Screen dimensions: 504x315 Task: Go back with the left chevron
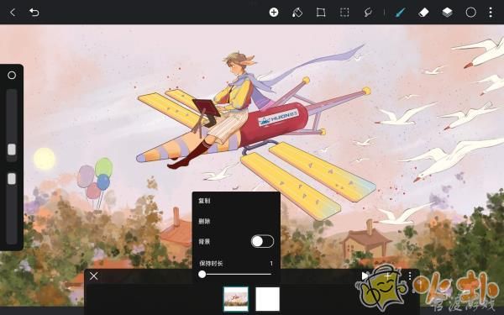coord(13,13)
